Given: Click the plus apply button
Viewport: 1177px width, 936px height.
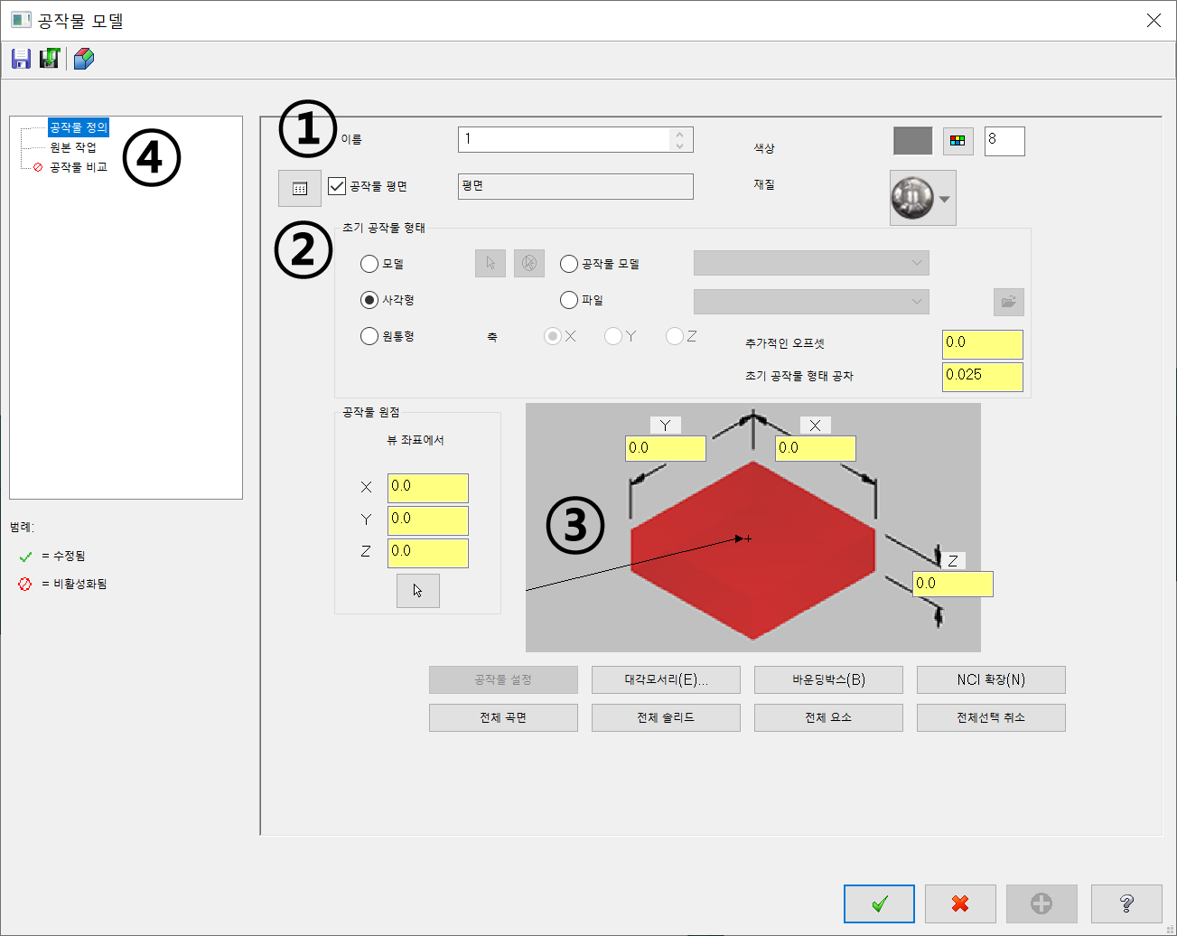Looking at the screenshot, I should (1042, 903).
